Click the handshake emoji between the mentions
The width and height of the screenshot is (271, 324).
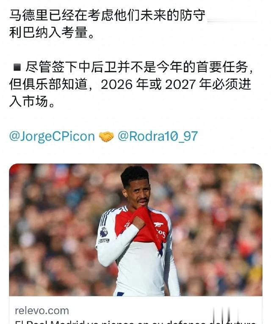point(106,137)
